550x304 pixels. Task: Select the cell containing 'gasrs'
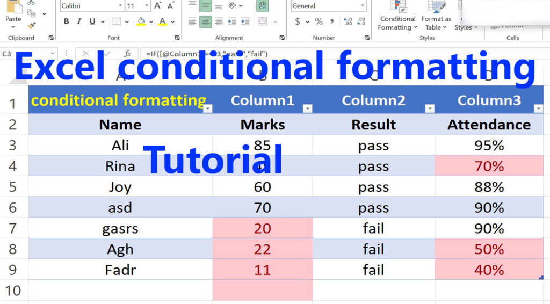pyautogui.click(x=120, y=228)
